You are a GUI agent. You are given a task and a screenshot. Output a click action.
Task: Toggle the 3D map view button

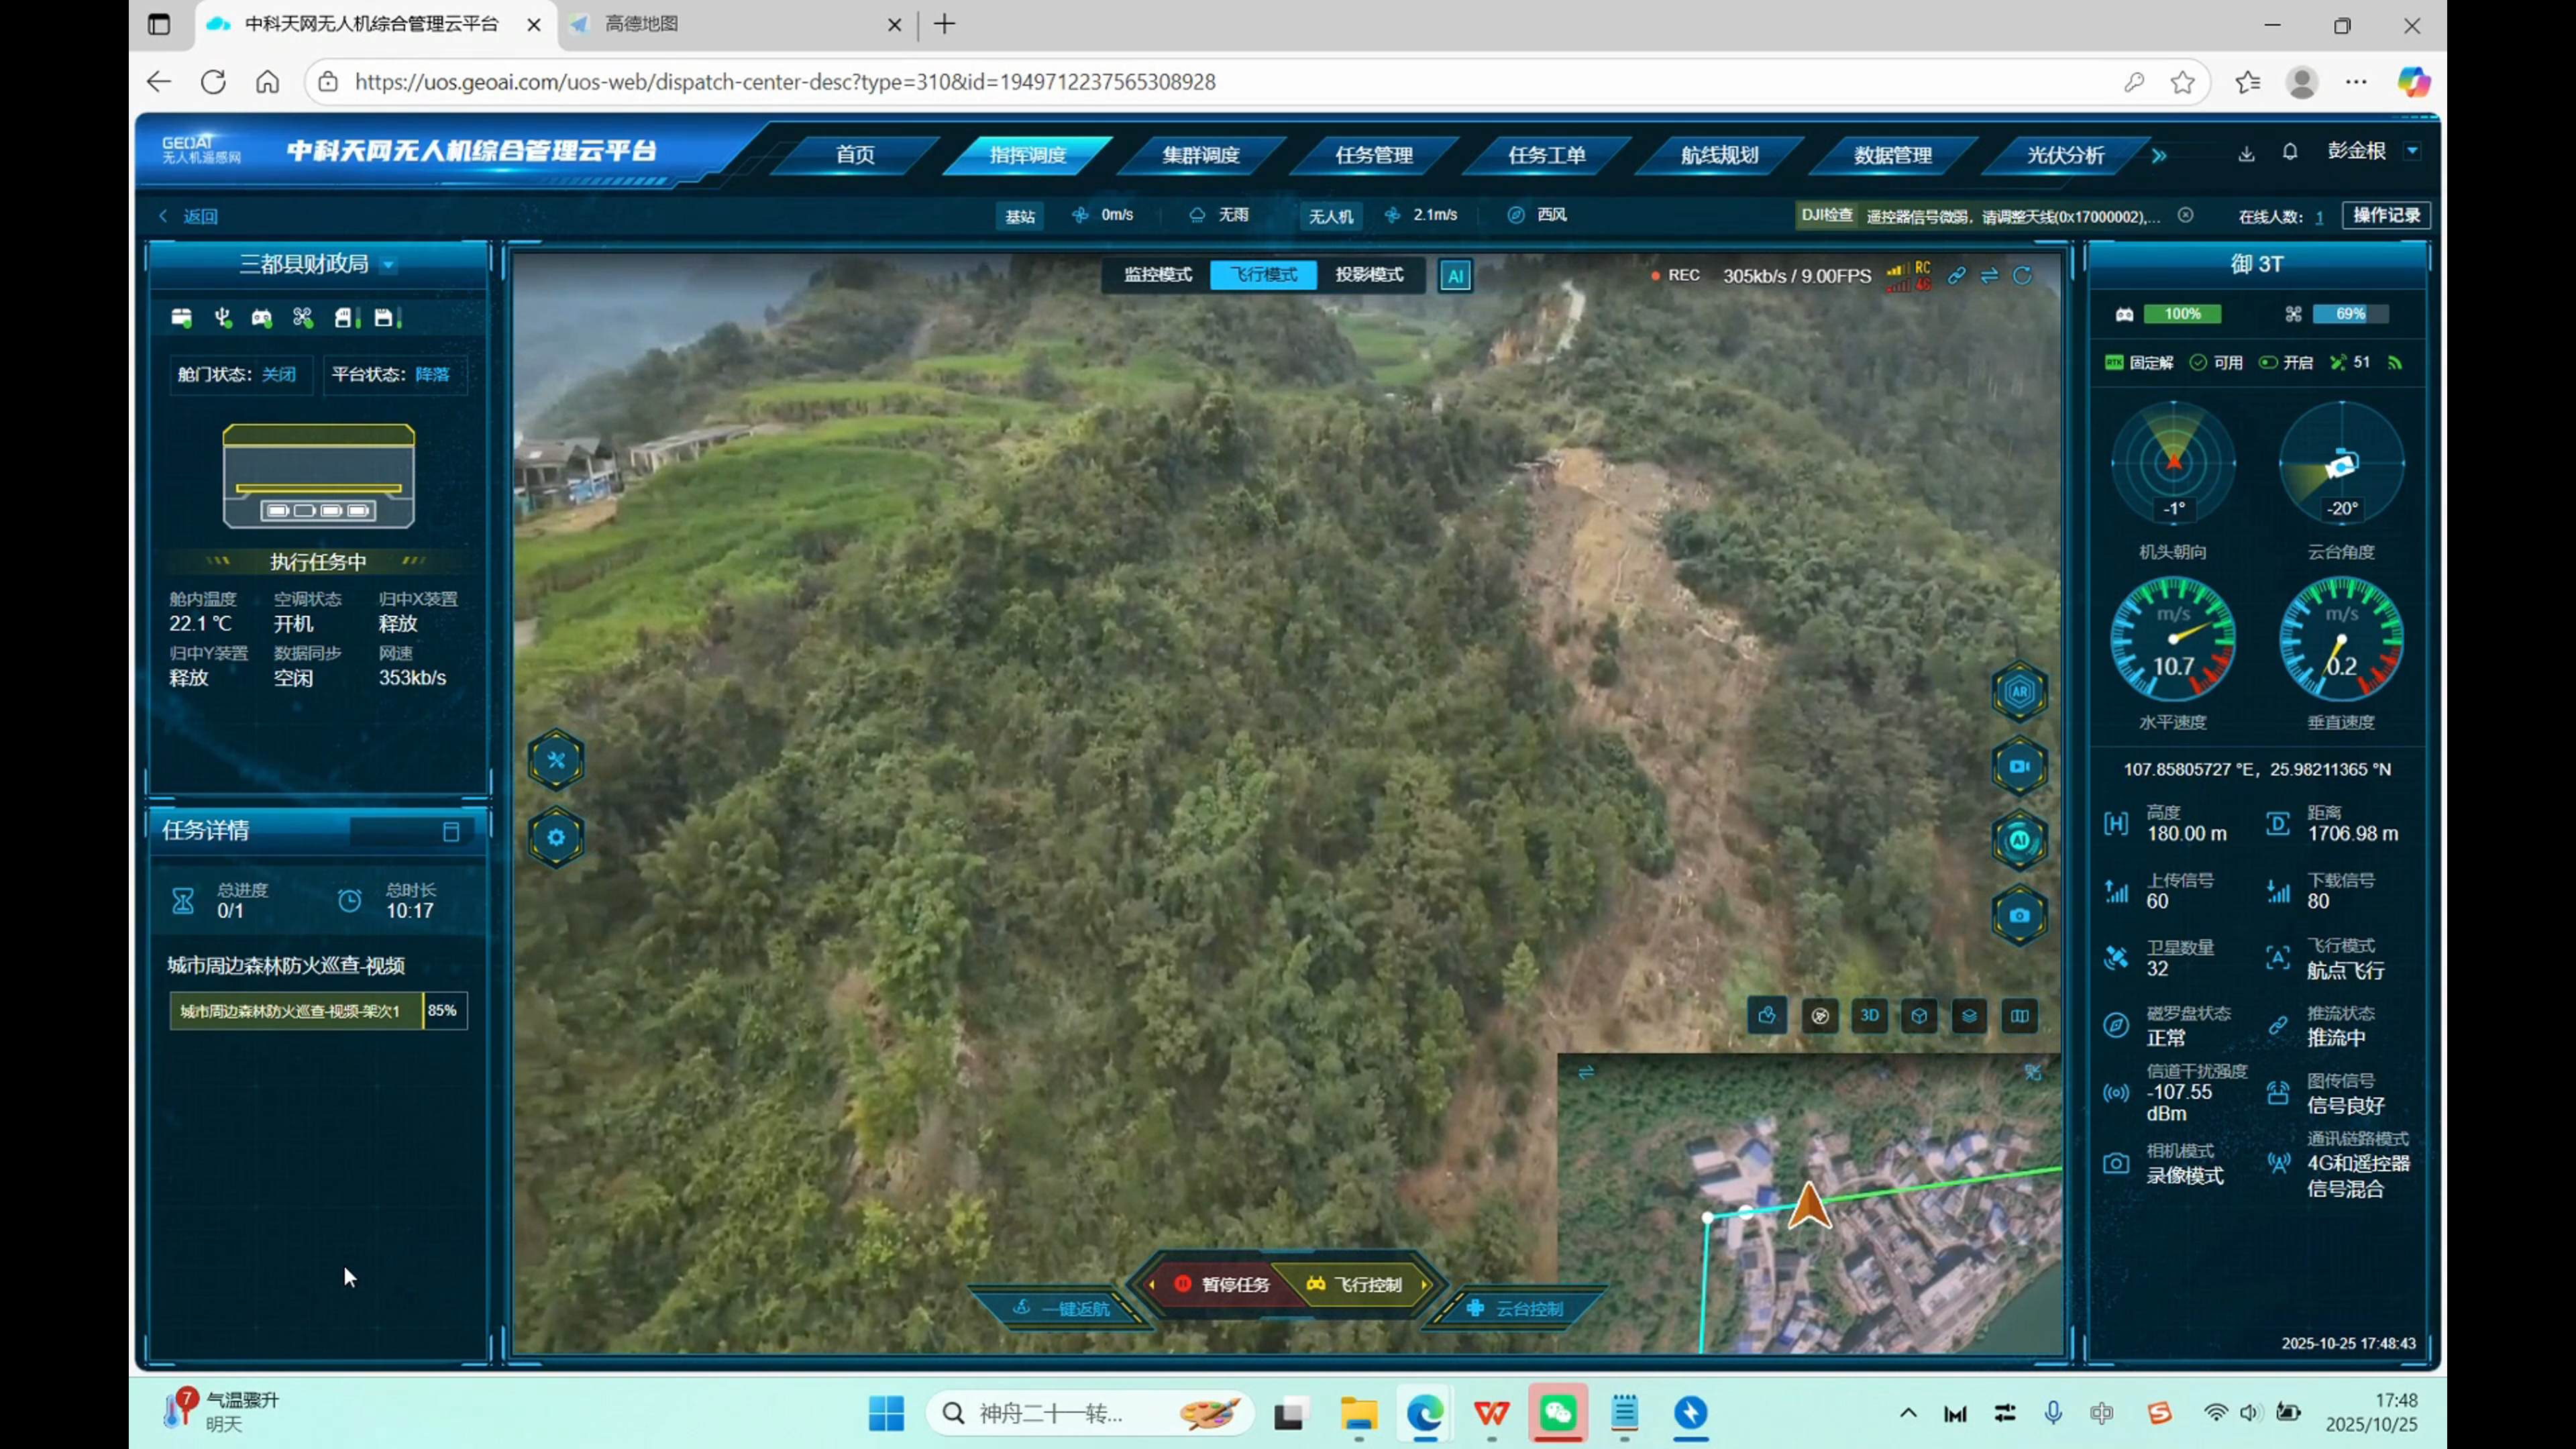click(1869, 1016)
